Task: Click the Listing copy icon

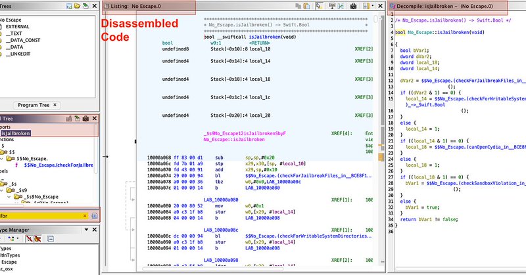Action: (299, 6)
